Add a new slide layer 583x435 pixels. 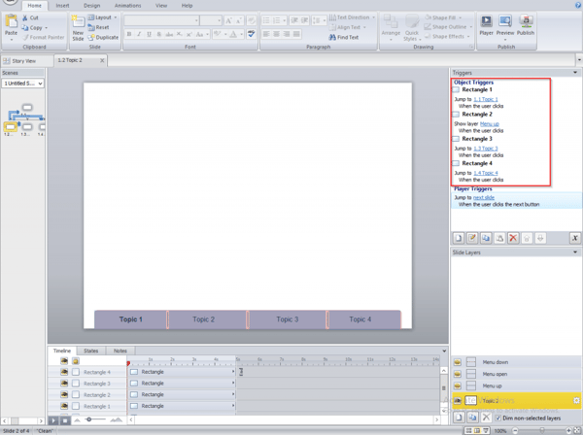coord(459,418)
